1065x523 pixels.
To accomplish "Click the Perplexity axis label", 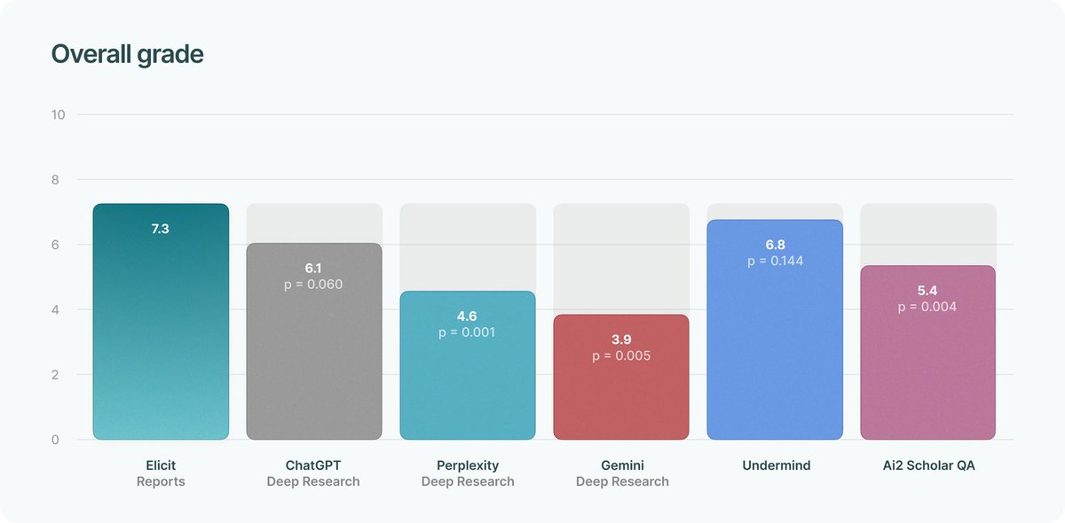I will [x=468, y=465].
